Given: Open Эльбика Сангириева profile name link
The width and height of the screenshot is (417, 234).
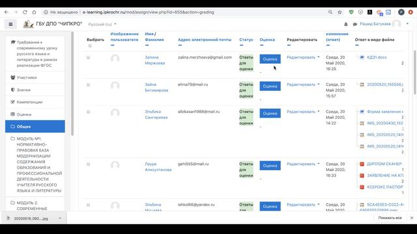Looking at the screenshot, I should tap(156, 114).
